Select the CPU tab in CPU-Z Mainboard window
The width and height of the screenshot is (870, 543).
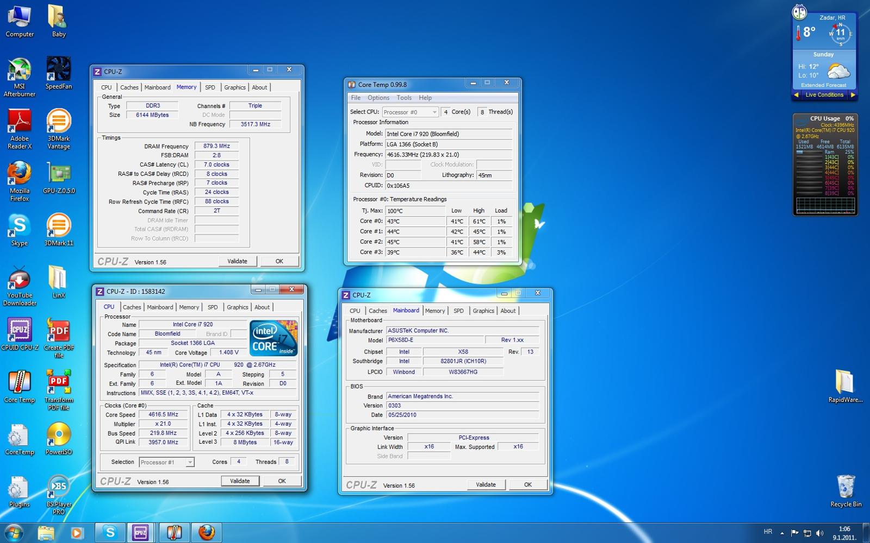tap(355, 311)
